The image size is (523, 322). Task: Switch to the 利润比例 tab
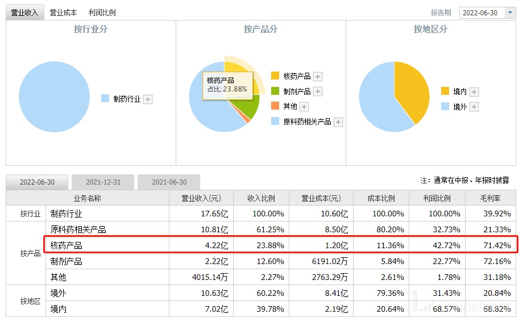102,12
